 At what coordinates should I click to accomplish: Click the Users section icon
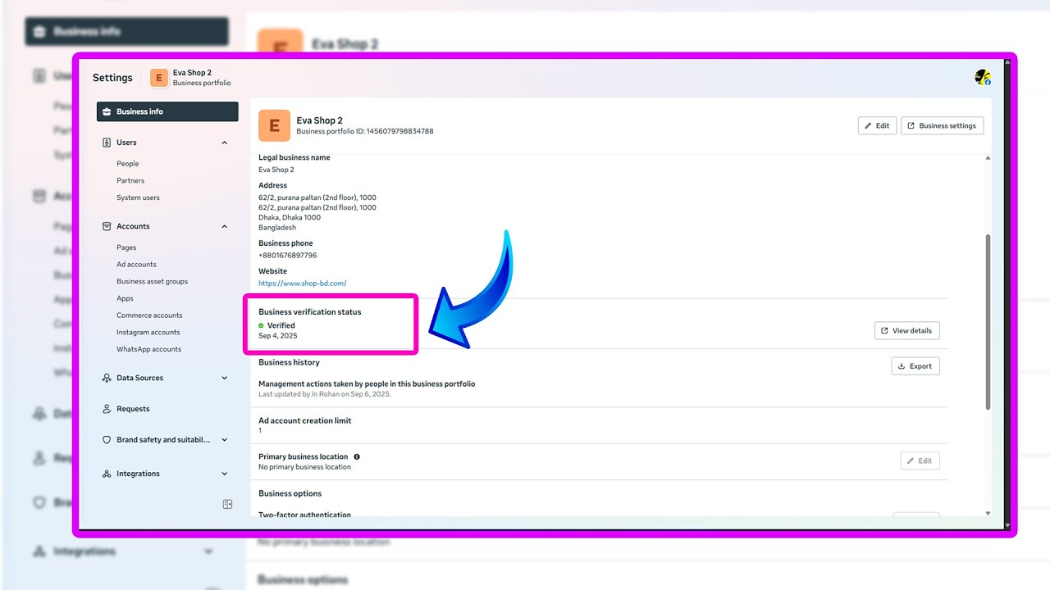(x=107, y=143)
